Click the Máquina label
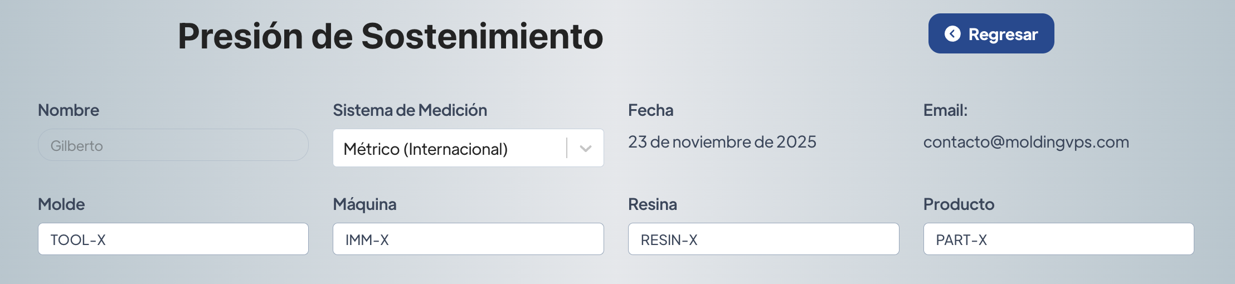Viewport: 1235px width, 284px height. click(364, 204)
